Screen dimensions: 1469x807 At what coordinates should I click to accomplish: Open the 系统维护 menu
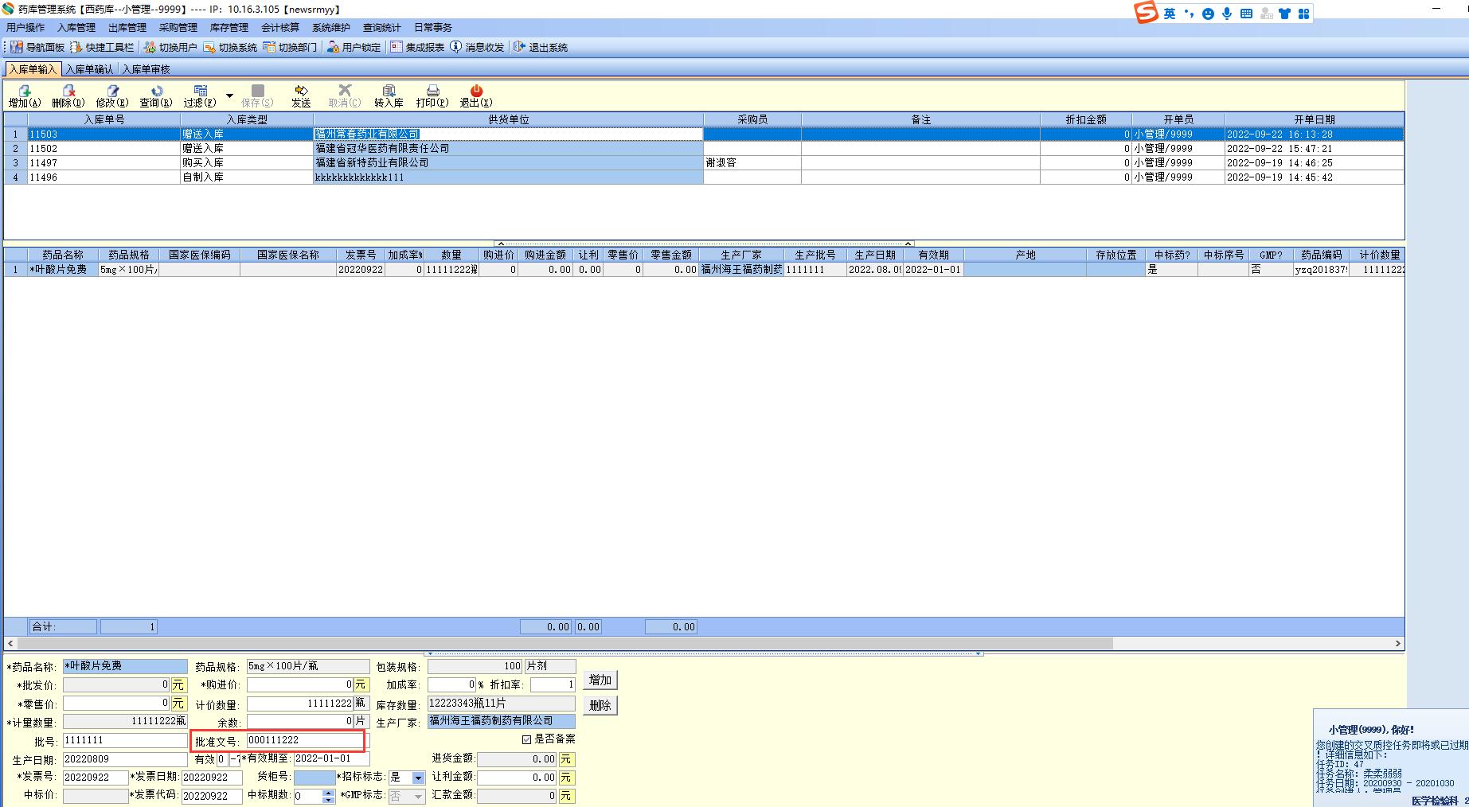(x=331, y=28)
